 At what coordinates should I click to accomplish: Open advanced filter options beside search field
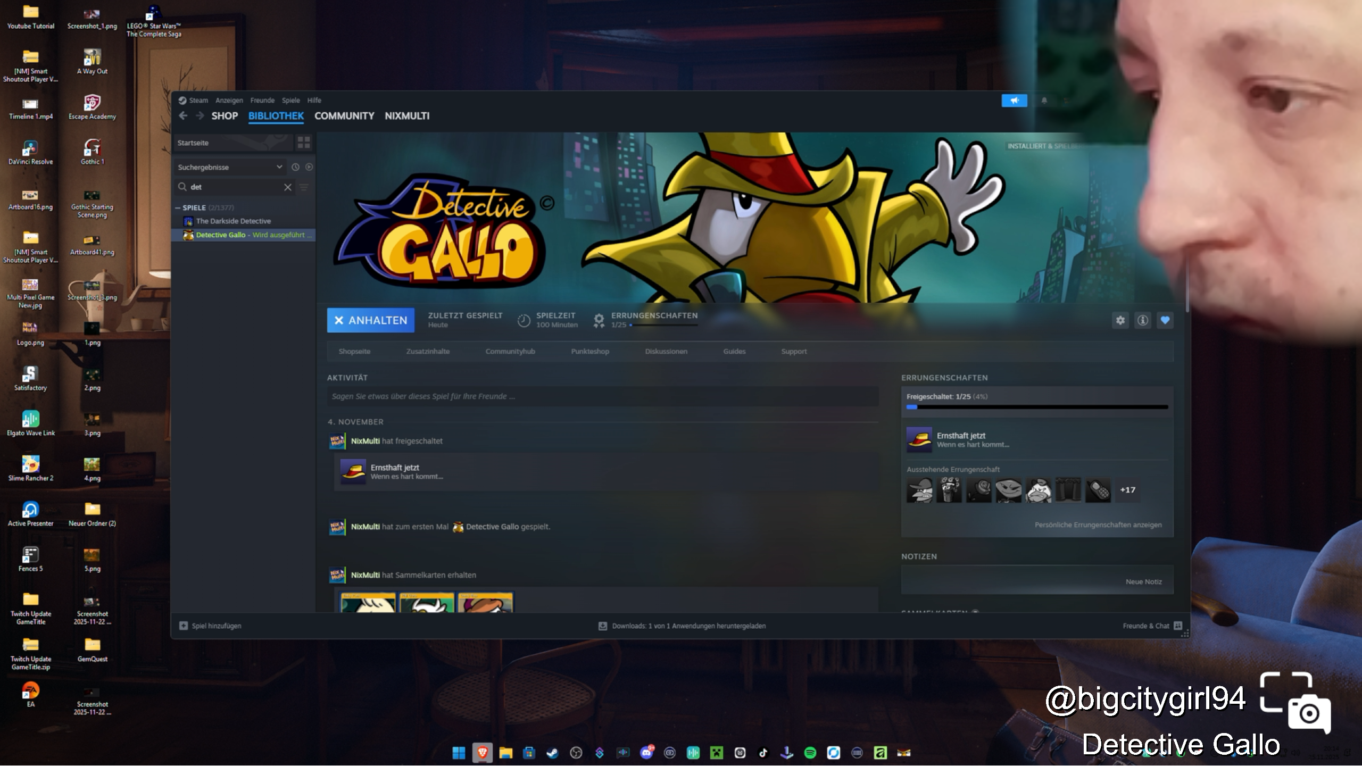(304, 187)
